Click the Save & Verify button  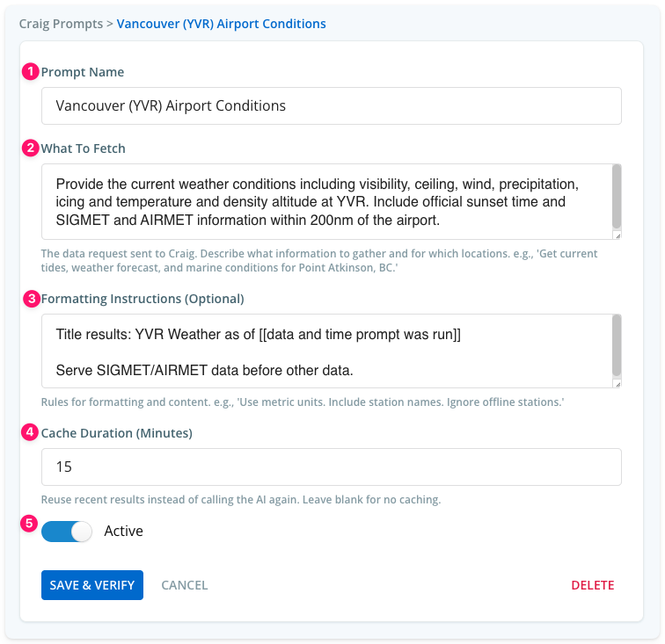92,585
